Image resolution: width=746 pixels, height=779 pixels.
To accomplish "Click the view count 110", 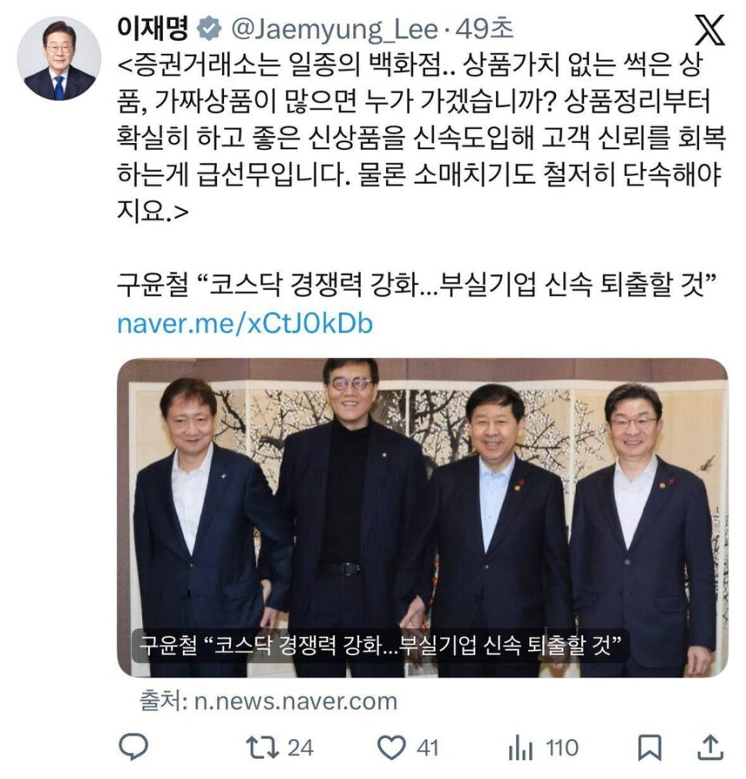I will coord(562,748).
